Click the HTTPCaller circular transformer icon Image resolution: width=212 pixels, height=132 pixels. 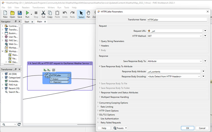(47, 75)
